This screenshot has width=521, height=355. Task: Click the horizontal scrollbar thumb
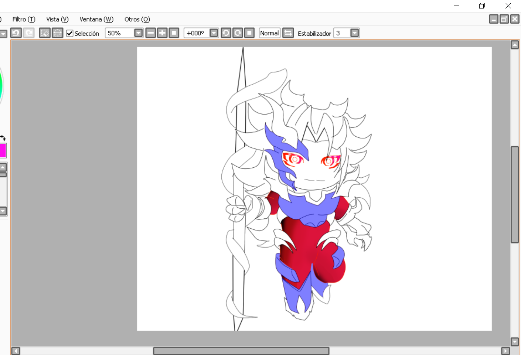click(x=241, y=351)
